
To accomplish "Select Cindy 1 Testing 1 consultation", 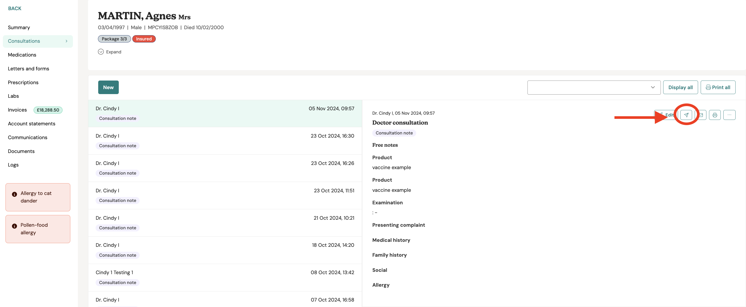I will tap(225, 278).
